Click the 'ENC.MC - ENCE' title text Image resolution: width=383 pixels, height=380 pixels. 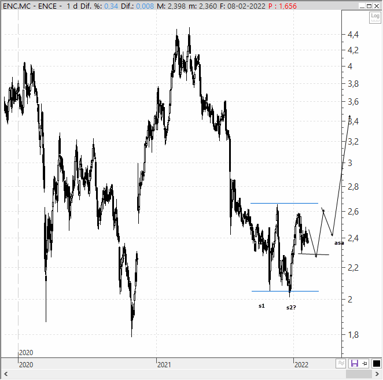30,6
